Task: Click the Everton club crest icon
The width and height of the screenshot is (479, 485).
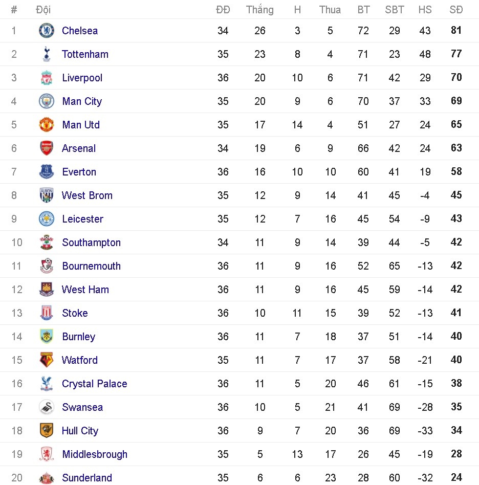Action: (47, 172)
